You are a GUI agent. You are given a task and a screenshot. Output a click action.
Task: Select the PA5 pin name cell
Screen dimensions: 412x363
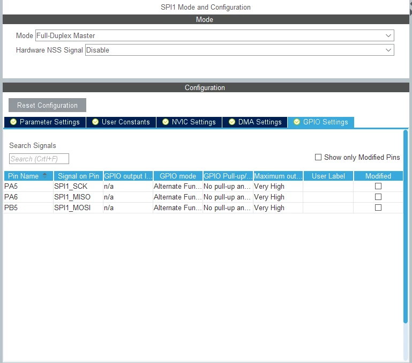[28, 186]
